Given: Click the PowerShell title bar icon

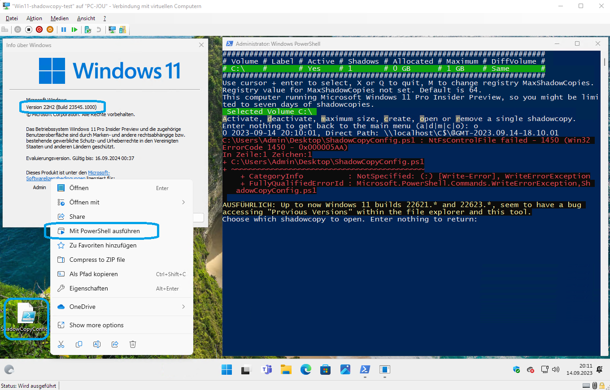Looking at the screenshot, I should pos(229,43).
